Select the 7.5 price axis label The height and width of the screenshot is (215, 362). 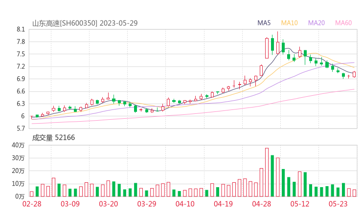coord(21,54)
